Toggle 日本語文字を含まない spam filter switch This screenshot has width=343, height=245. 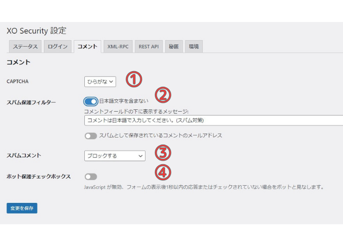pyautogui.click(x=91, y=101)
